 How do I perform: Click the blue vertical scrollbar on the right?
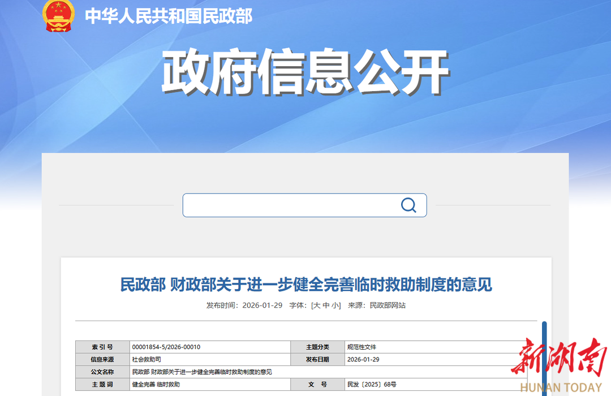[544, 356]
